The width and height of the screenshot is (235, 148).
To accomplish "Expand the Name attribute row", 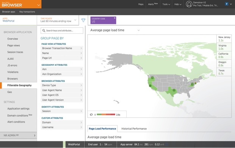I will 62,53.
